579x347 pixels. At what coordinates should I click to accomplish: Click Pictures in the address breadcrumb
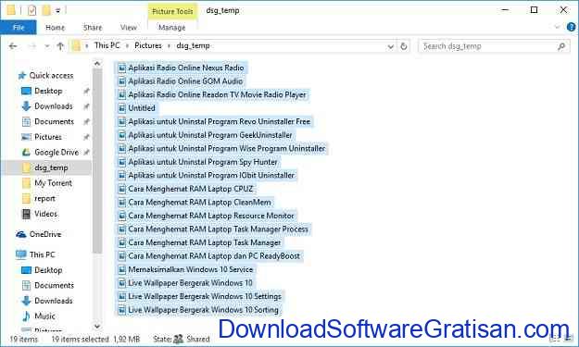point(148,45)
